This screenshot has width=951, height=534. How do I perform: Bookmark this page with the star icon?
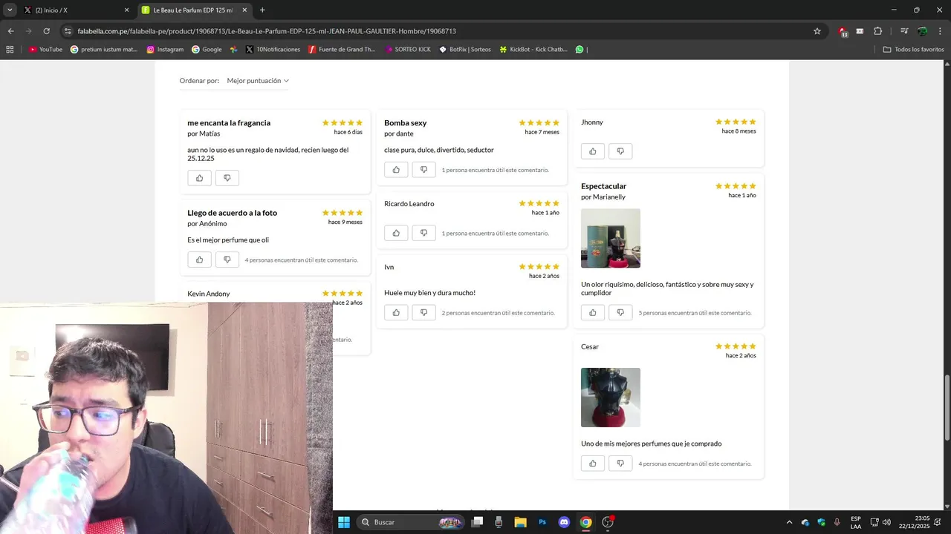[x=817, y=31]
